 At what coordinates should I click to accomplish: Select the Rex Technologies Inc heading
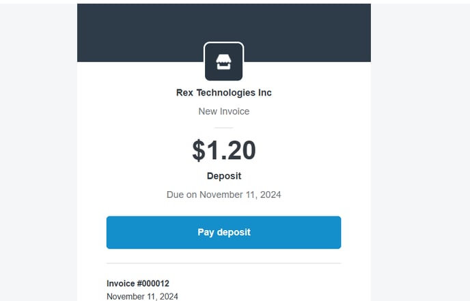223,93
